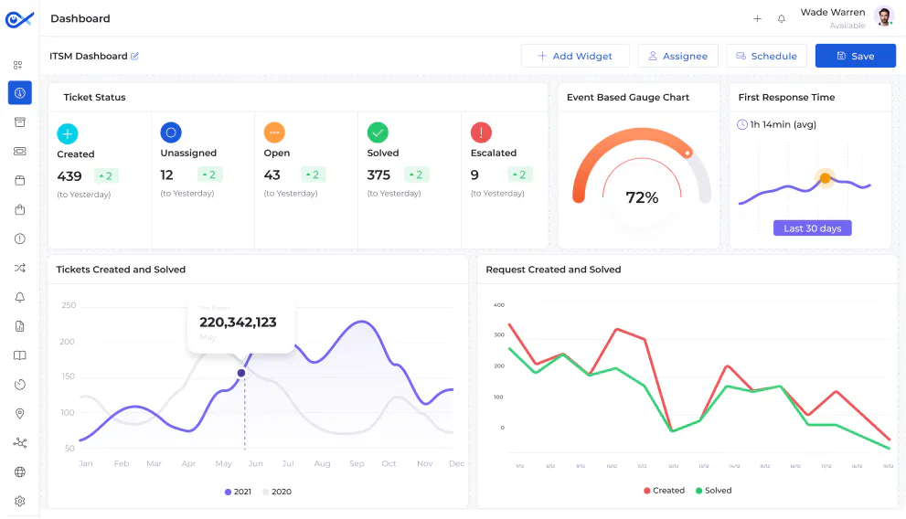Click the blue Unassigned circle icon
Image resolution: width=906 pixels, height=519 pixels.
171,132
